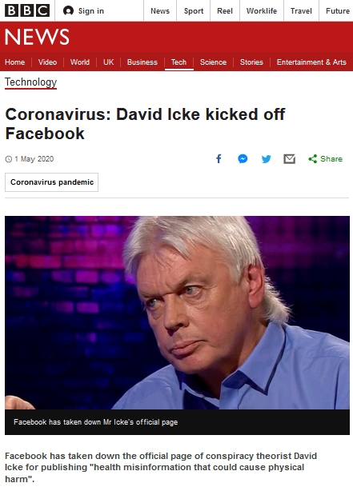
Task: Go to Entertainment & Arts tab
Action: (x=311, y=62)
